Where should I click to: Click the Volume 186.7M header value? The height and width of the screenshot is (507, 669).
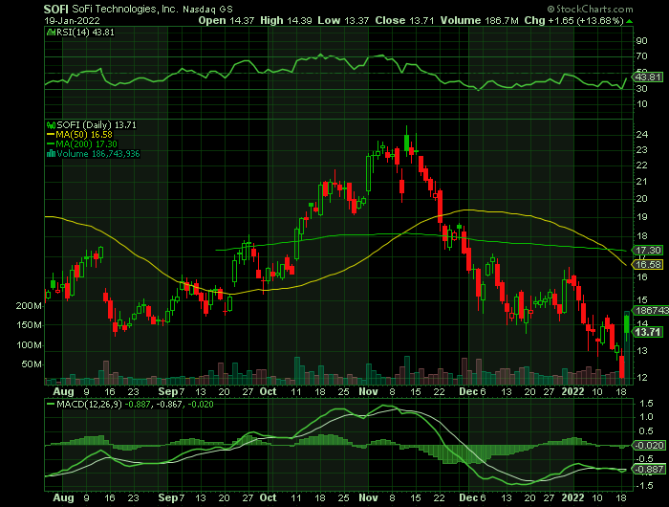pos(480,20)
